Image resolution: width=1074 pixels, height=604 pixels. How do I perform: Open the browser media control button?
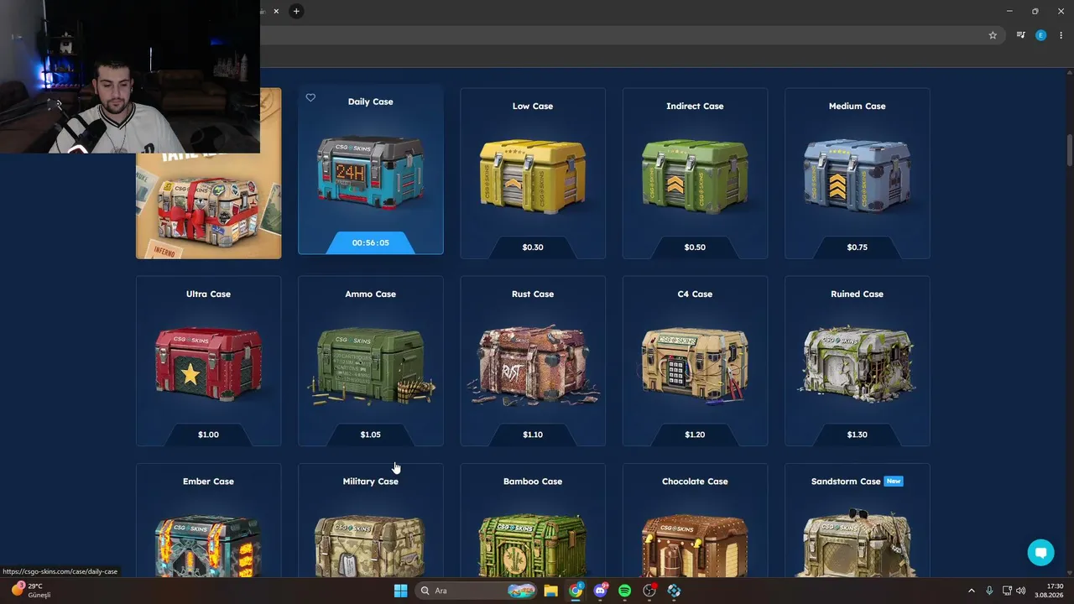[1020, 35]
